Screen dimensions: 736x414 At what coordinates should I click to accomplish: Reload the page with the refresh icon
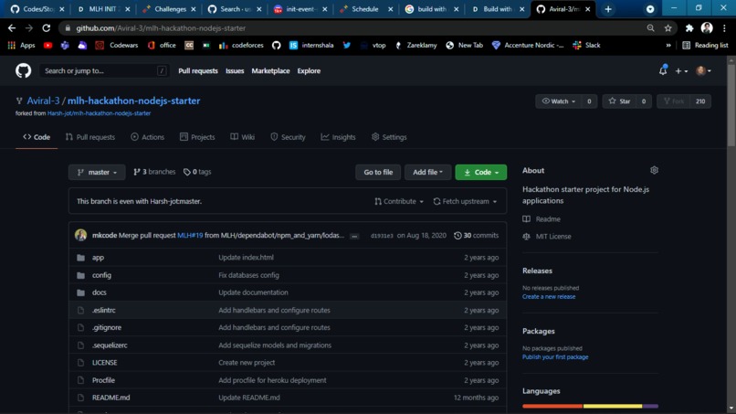point(46,28)
